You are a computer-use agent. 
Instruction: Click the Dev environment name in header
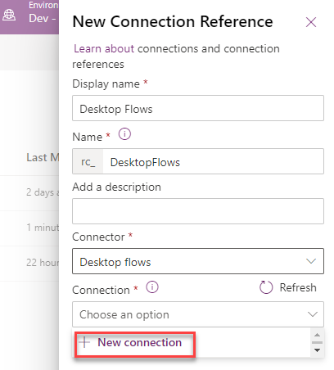(x=42, y=18)
